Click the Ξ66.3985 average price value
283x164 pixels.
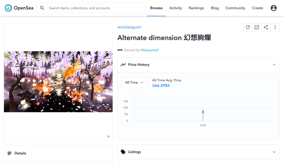click(161, 86)
